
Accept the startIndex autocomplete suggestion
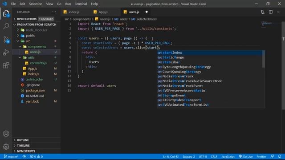click(210, 52)
